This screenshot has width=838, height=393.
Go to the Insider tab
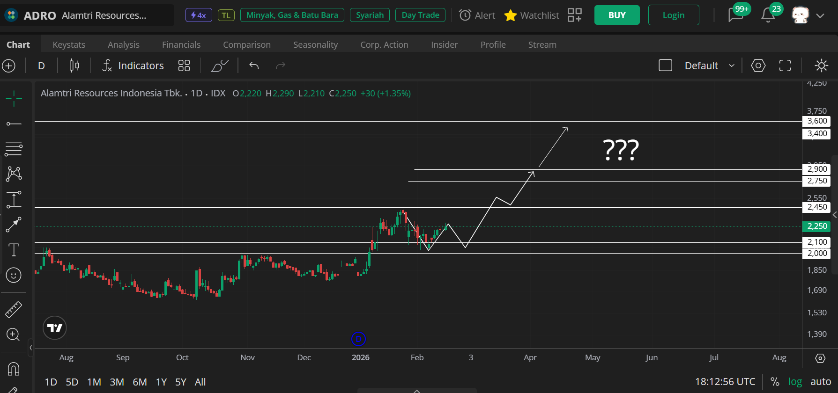click(x=445, y=44)
